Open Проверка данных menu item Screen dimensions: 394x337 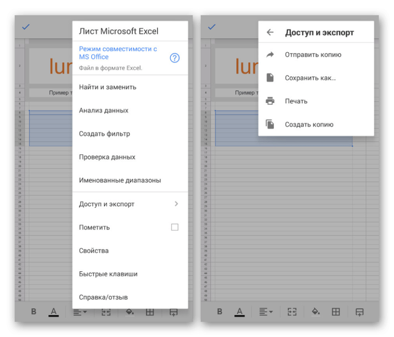click(130, 157)
